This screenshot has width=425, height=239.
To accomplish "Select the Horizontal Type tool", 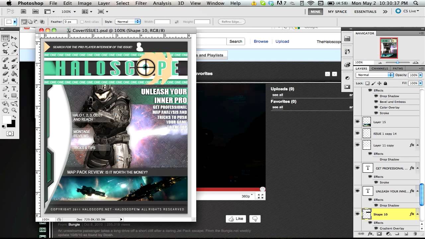I will tap(14, 89).
